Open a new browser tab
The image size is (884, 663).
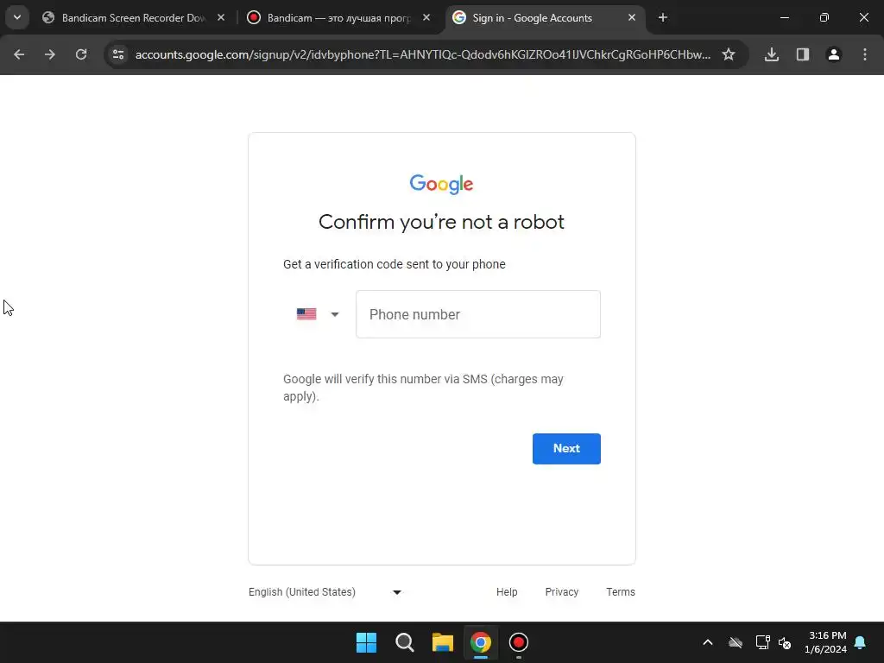click(x=663, y=18)
